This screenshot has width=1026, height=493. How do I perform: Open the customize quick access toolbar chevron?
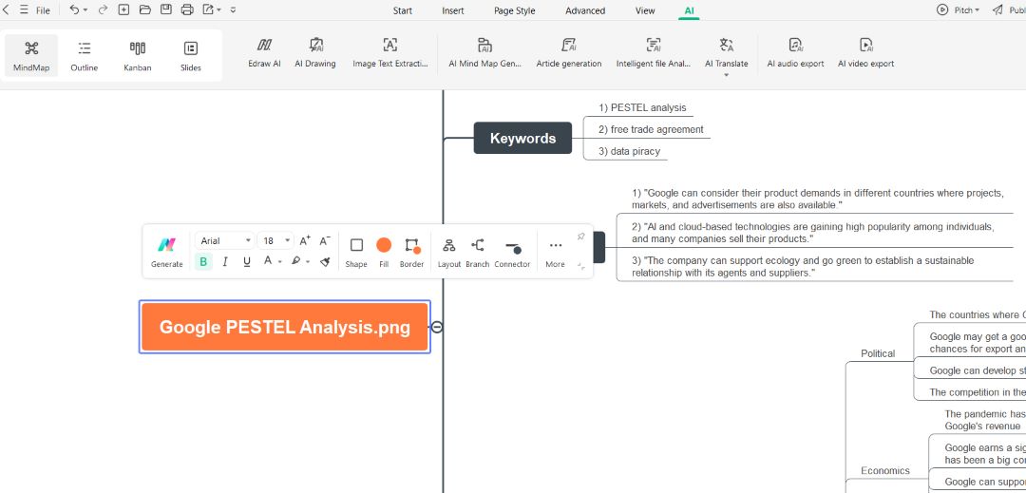[234, 10]
